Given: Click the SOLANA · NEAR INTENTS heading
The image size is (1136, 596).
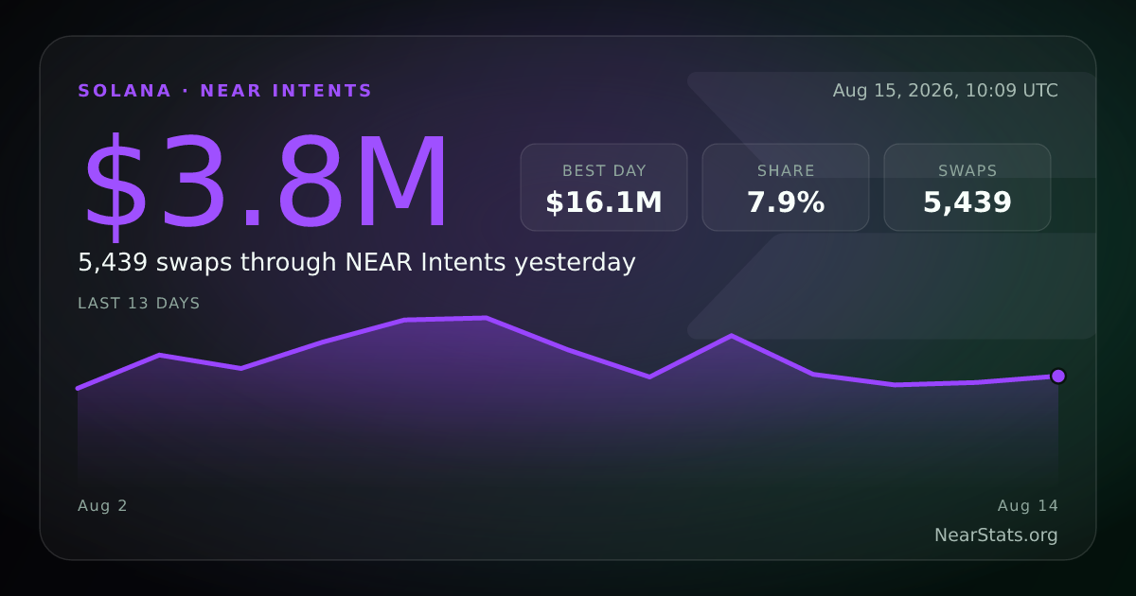Looking at the screenshot, I should (x=225, y=91).
